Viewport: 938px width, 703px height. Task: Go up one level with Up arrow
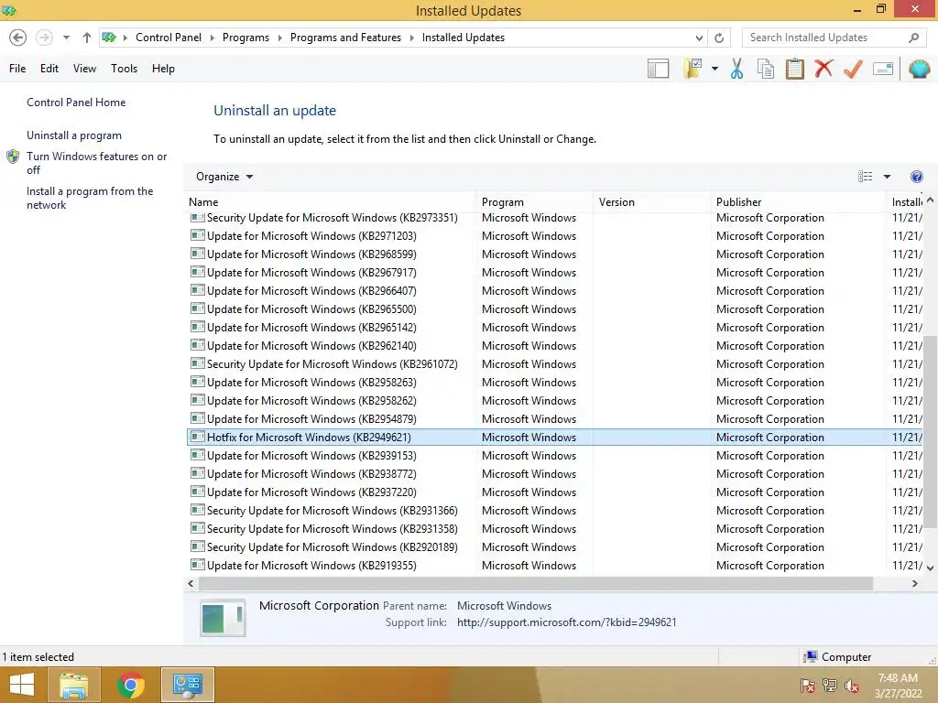point(87,38)
